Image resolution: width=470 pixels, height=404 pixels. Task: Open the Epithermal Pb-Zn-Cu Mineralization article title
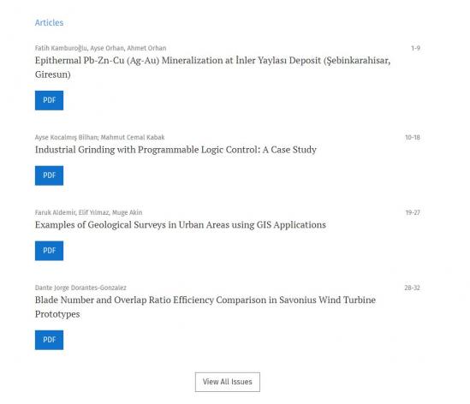click(x=212, y=68)
